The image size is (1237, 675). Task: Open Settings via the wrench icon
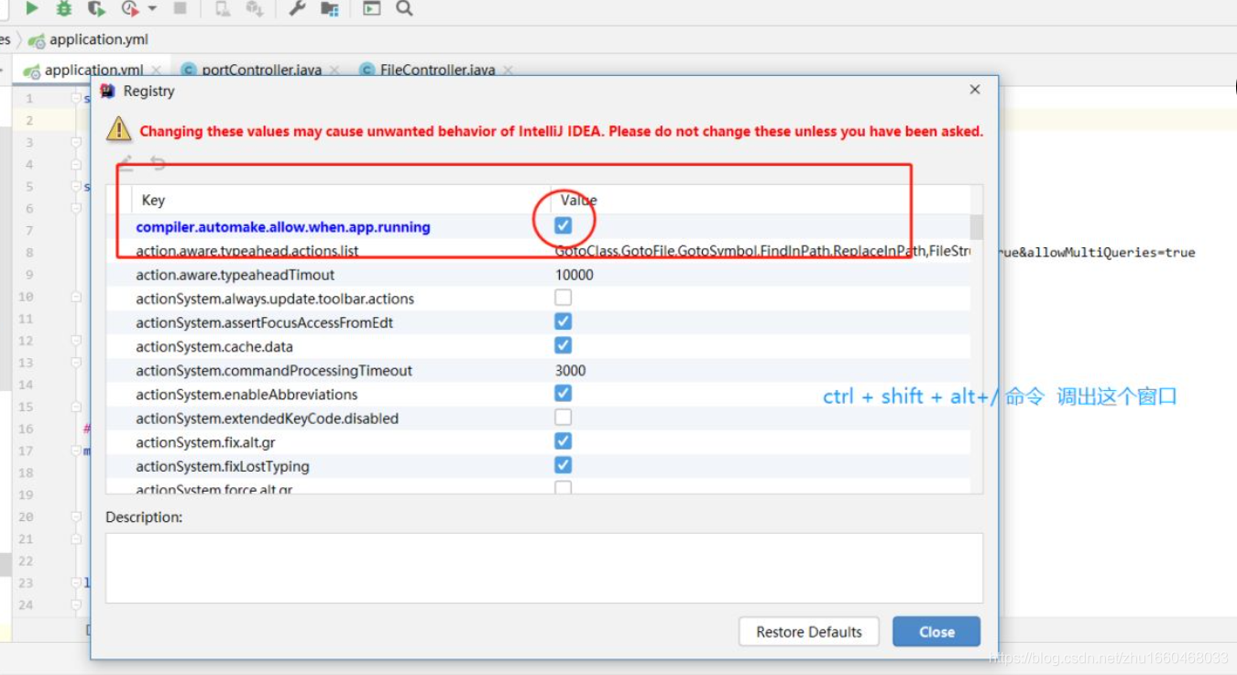click(x=297, y=8)
